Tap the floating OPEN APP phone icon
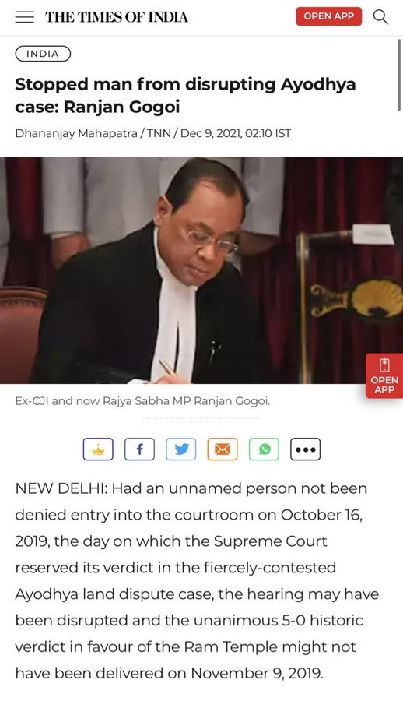 click(x=384, y=375)
